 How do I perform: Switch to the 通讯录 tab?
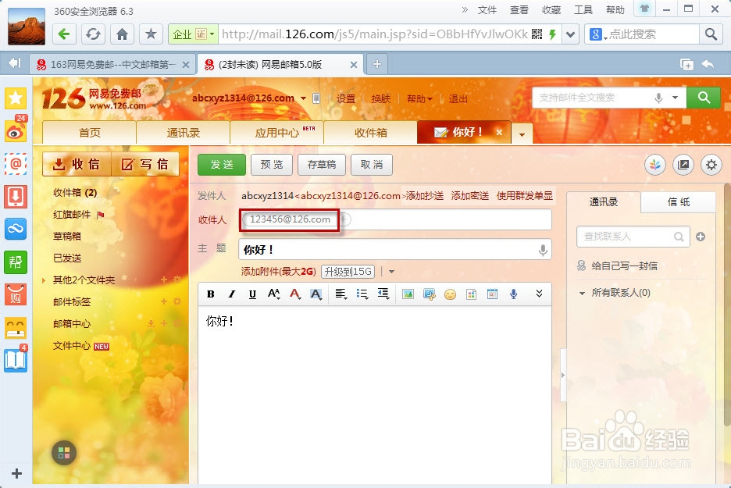click(x=182, y=132)
